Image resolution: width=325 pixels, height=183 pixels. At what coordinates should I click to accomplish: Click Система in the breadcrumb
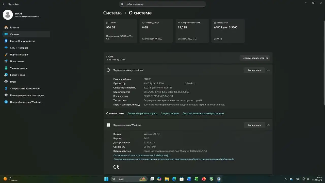coord(112,13)
